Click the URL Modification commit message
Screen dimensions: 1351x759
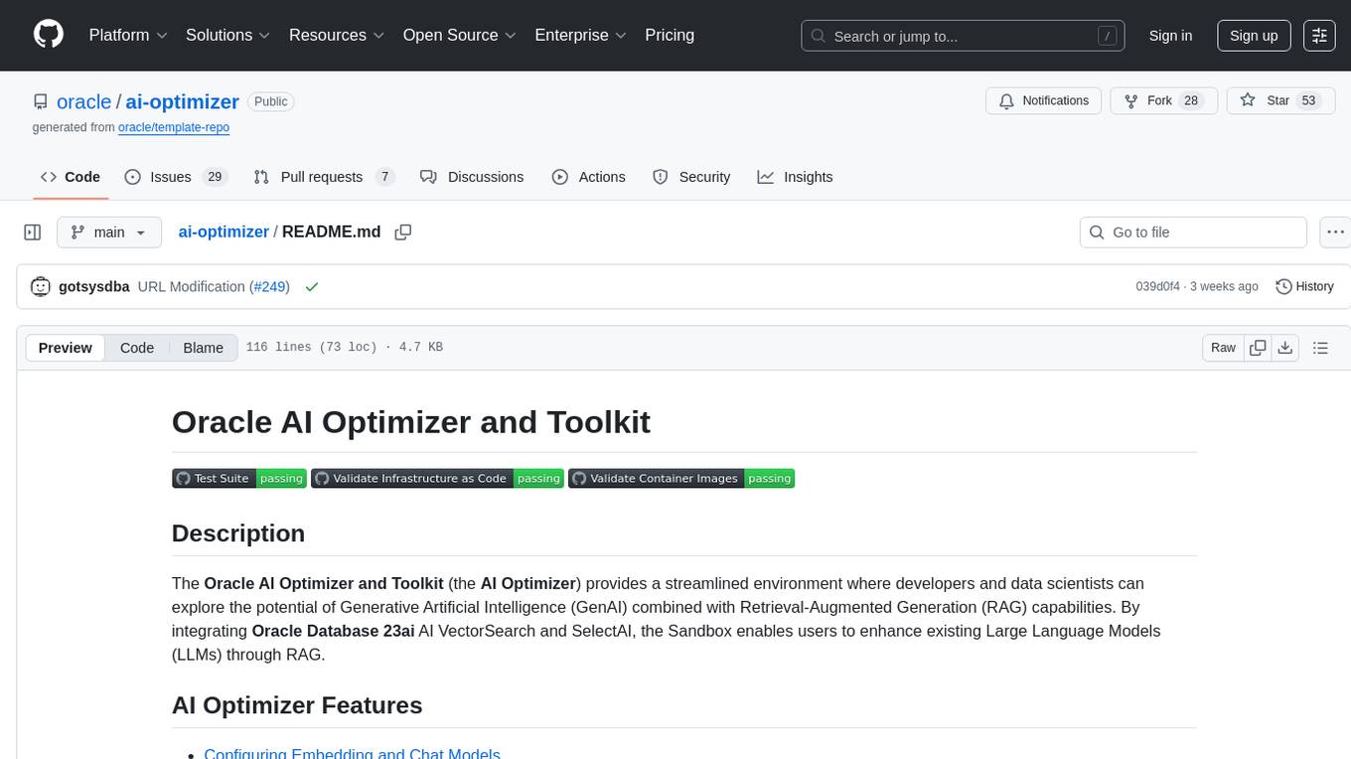[x=192, y=286]
